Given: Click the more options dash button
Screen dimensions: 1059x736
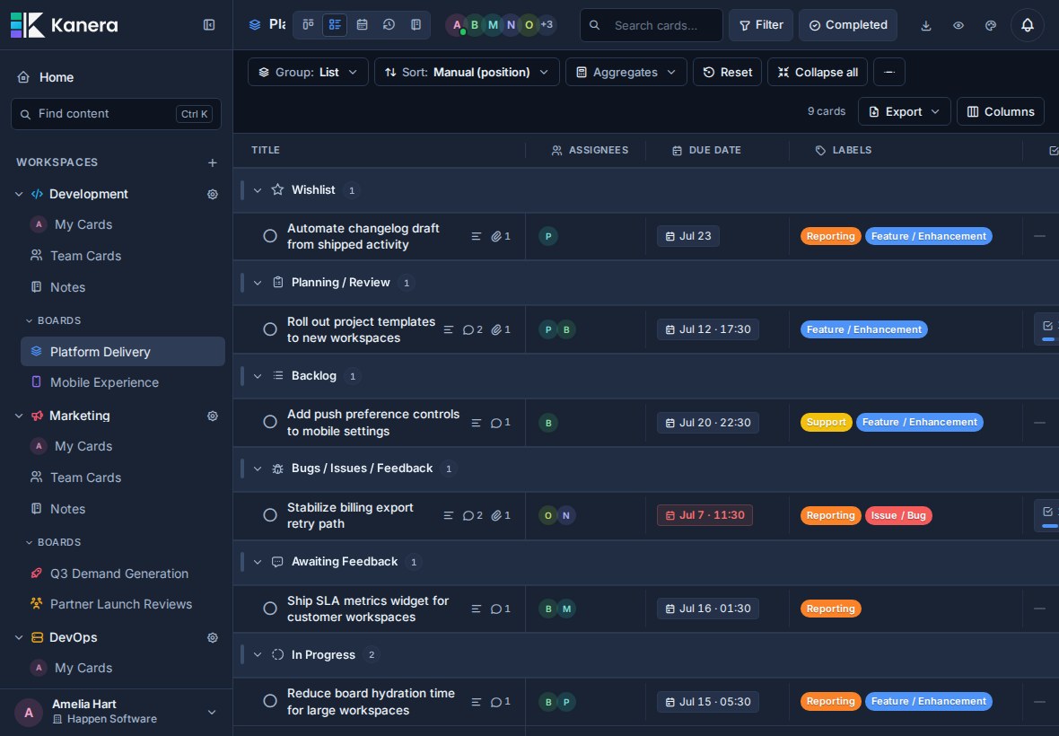Looking at the screenshot, I should pos(888,72).
